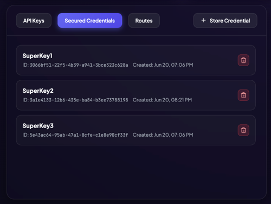
Task: Select the SuperKey3 credential name
Action: click(38, 126)
